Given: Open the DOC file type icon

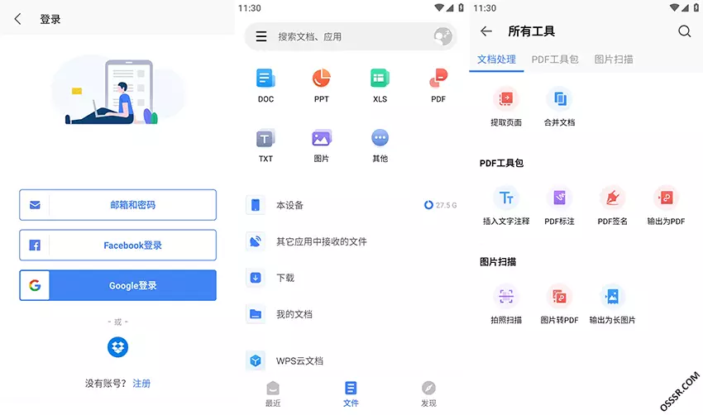Looking at the screenshot, I should 265,79.
